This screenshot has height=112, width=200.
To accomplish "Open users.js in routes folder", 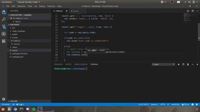I will coord(29,44).
